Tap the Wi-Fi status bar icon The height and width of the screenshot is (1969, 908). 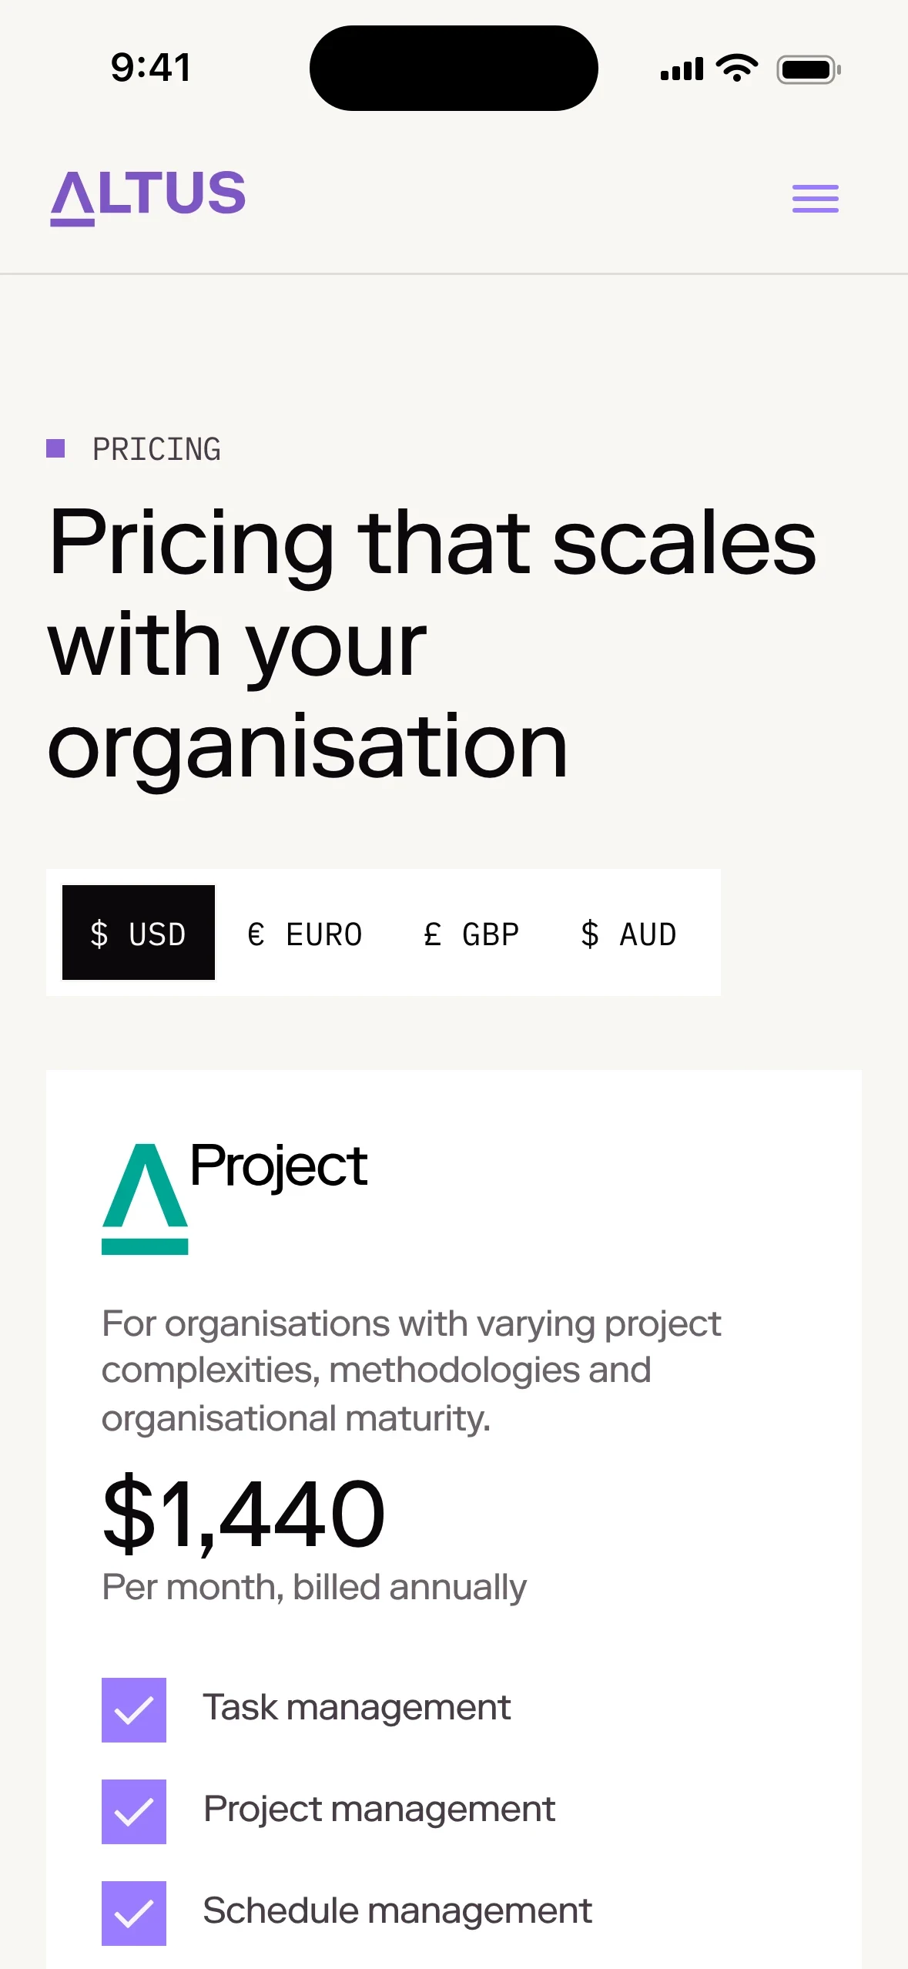coord(737,69)
